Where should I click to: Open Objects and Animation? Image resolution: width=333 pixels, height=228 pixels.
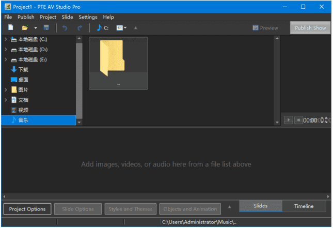click(x=190, y=209)
